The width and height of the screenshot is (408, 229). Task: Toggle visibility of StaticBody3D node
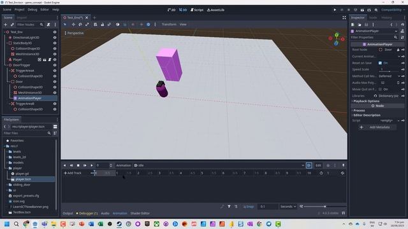[55, 43]
